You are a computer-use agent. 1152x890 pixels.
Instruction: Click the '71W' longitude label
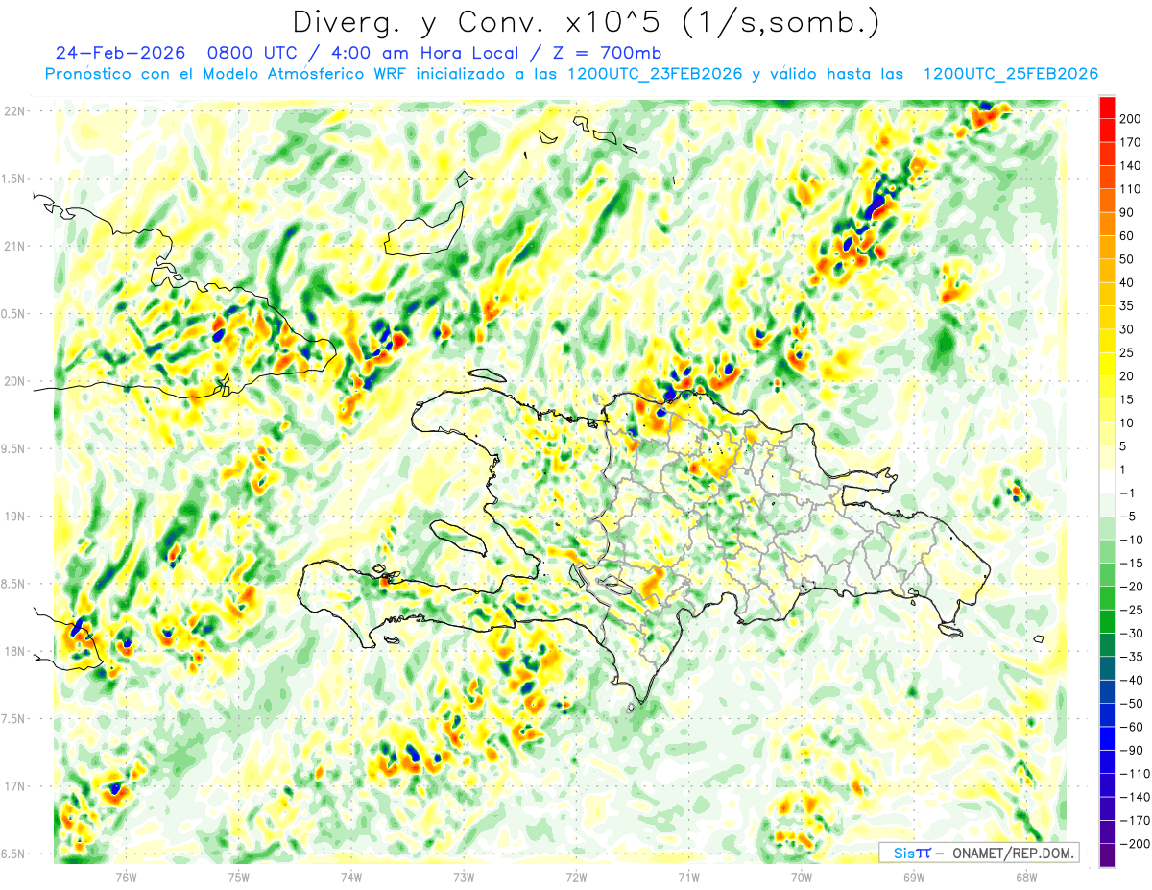click(688, 878)
